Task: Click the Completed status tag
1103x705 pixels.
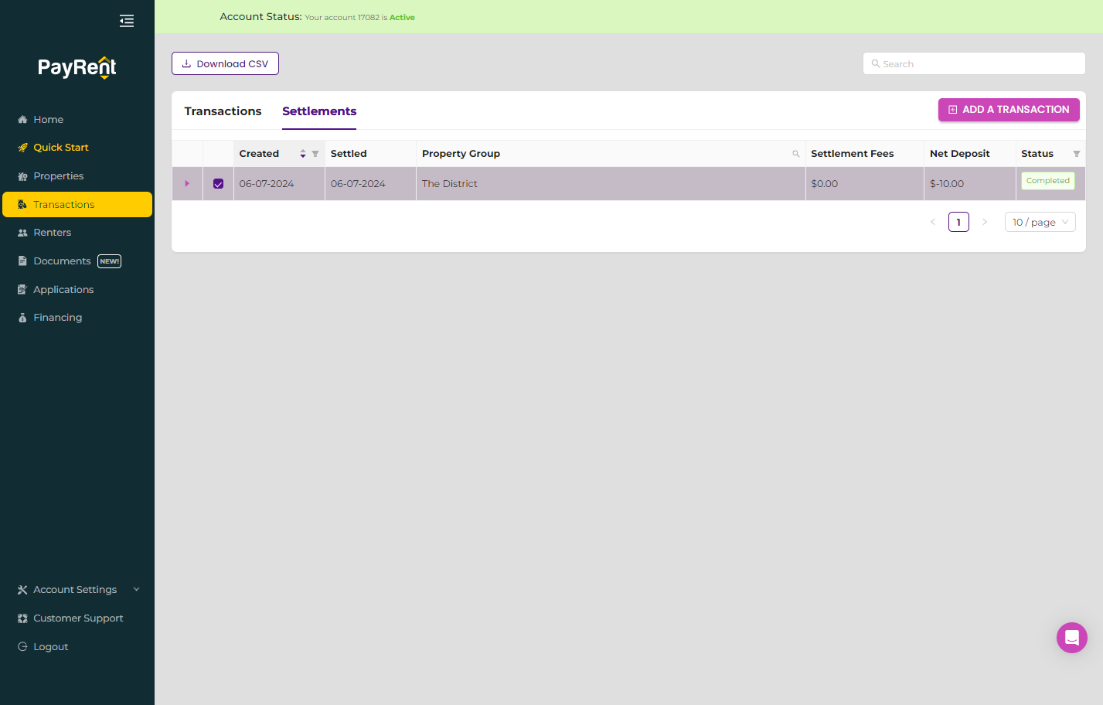Action: click(x=1047, y=181)
